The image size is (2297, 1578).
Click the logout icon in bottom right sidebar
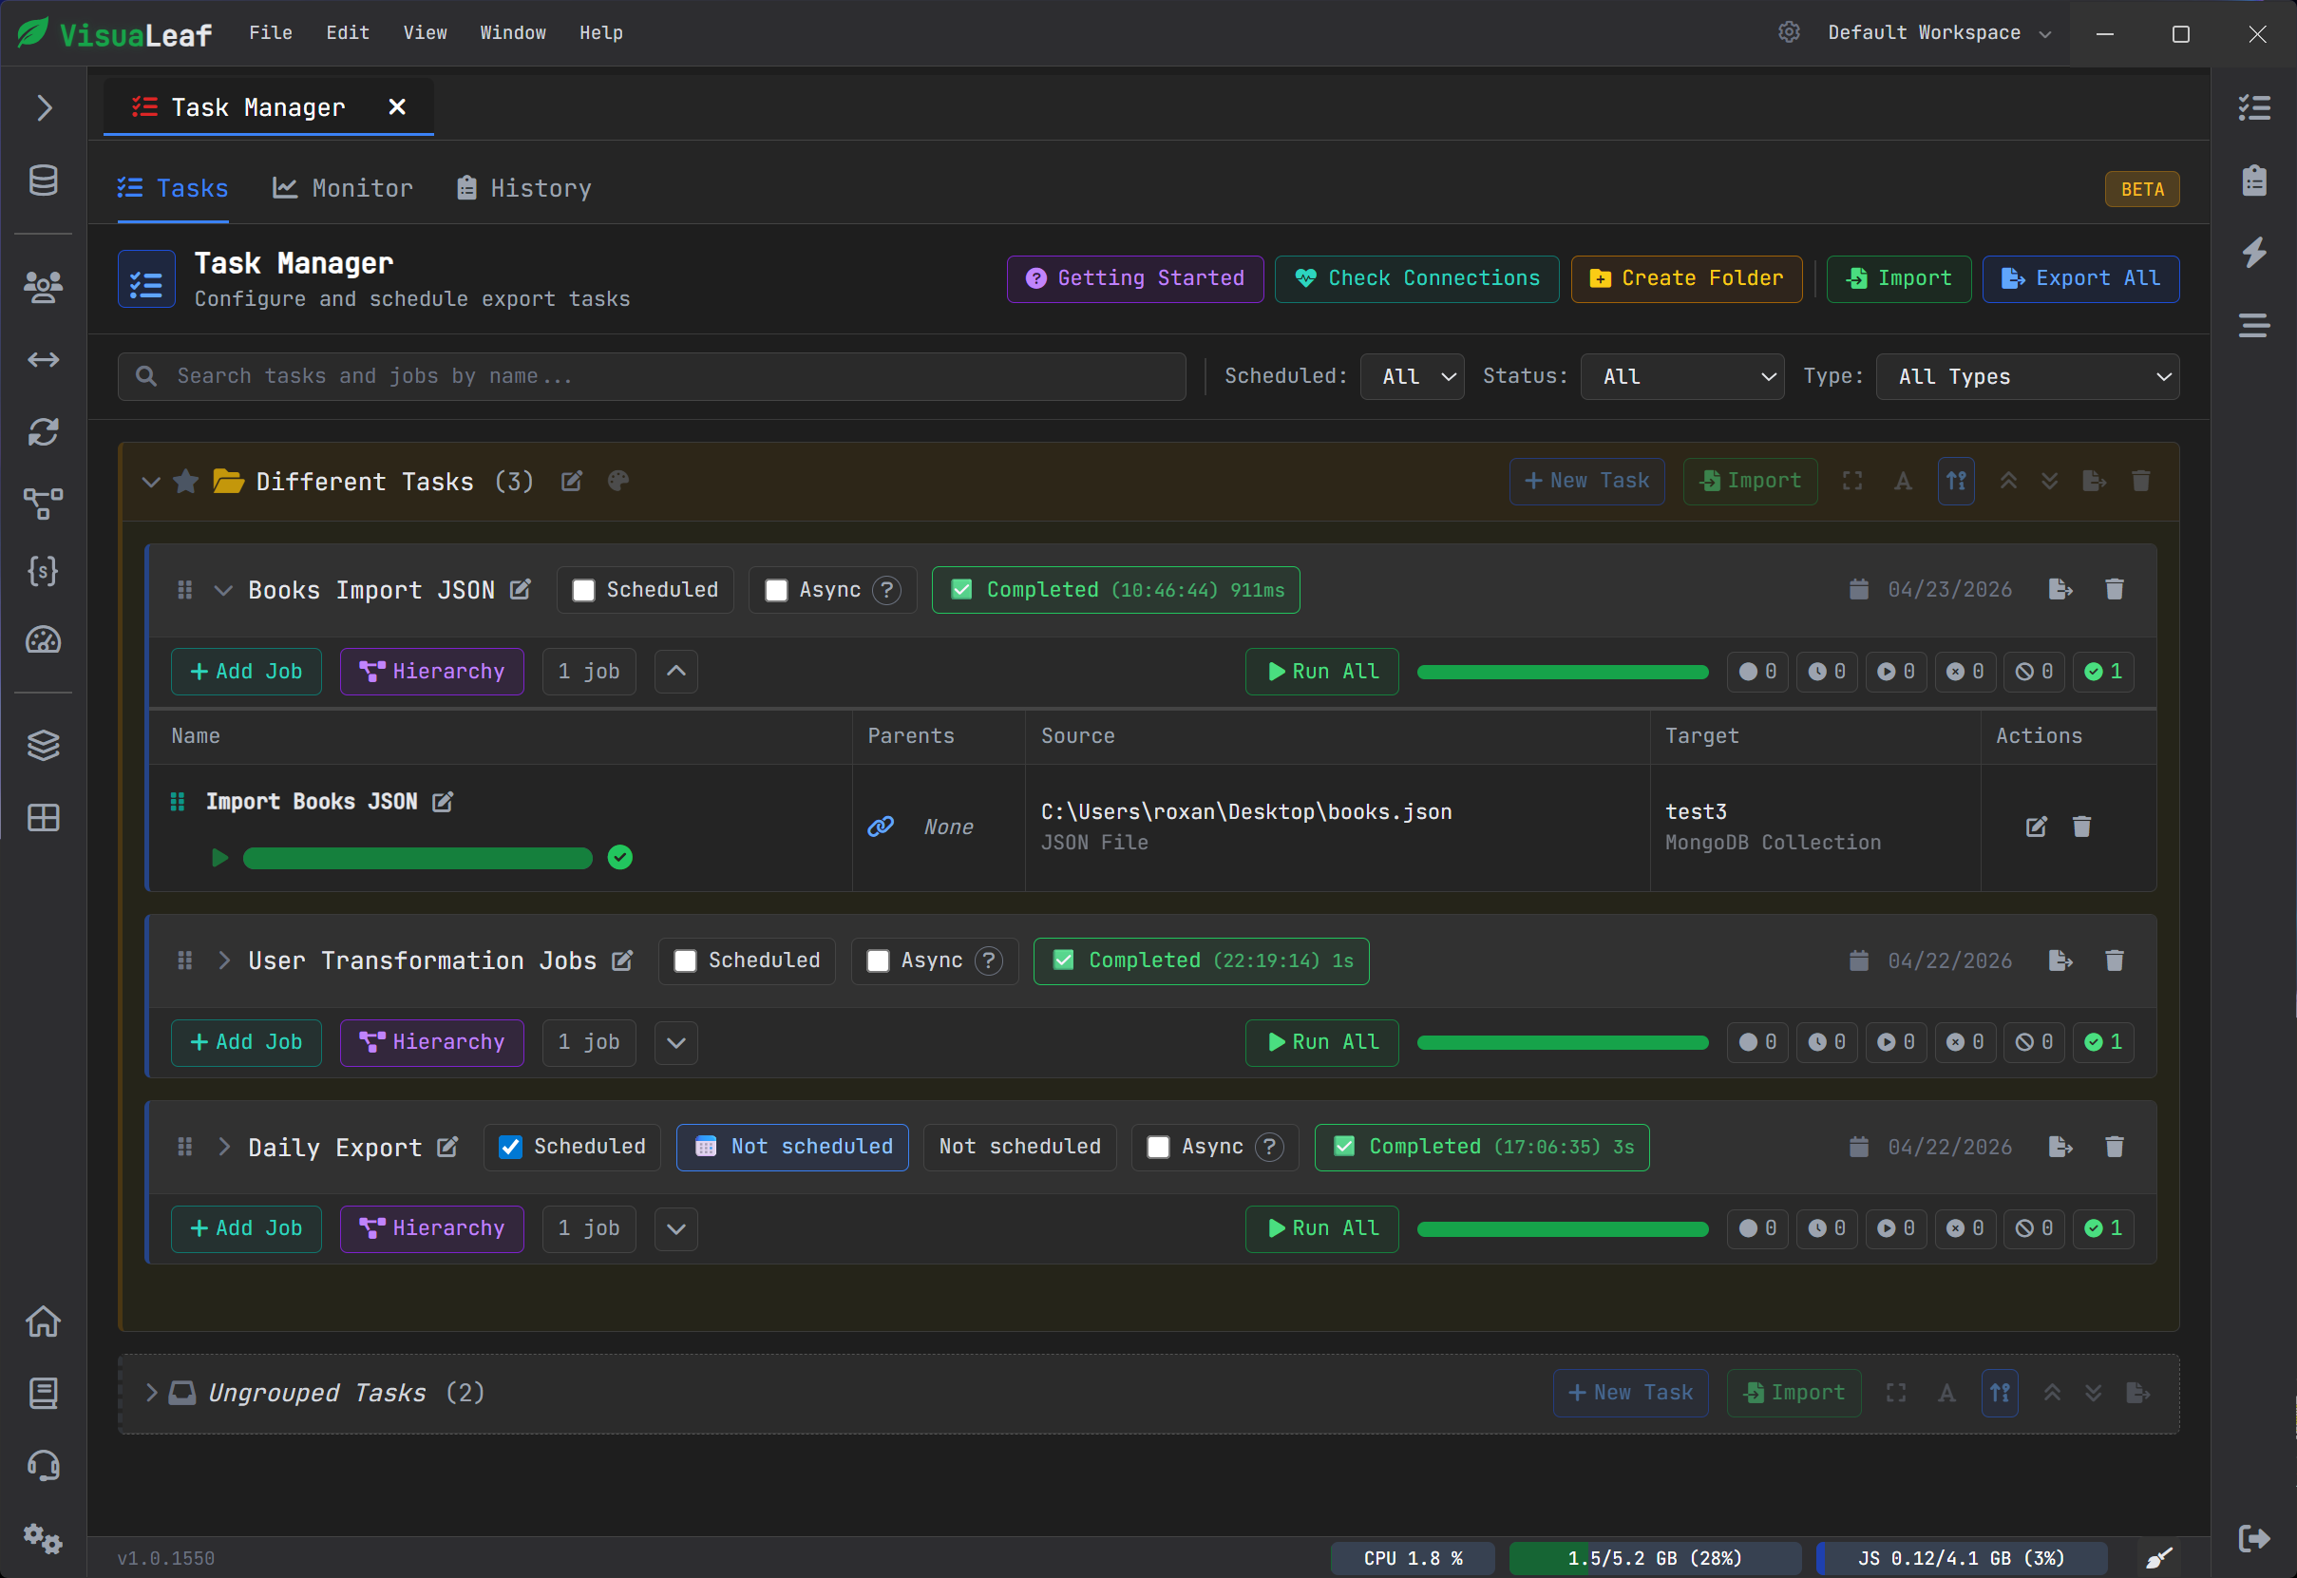(2253, 1538)
